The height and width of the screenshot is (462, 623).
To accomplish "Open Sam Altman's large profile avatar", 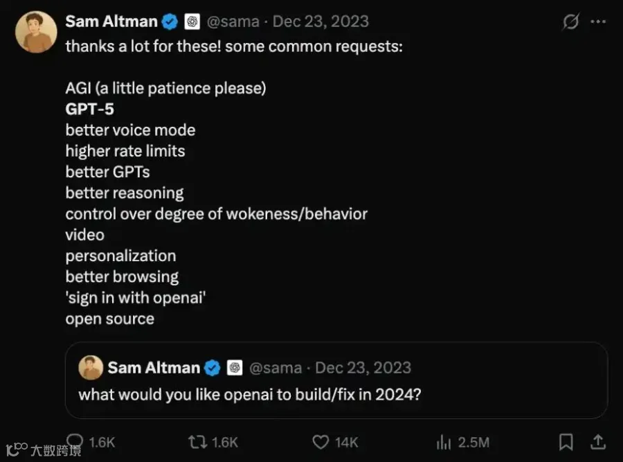I will pos(36,32).
